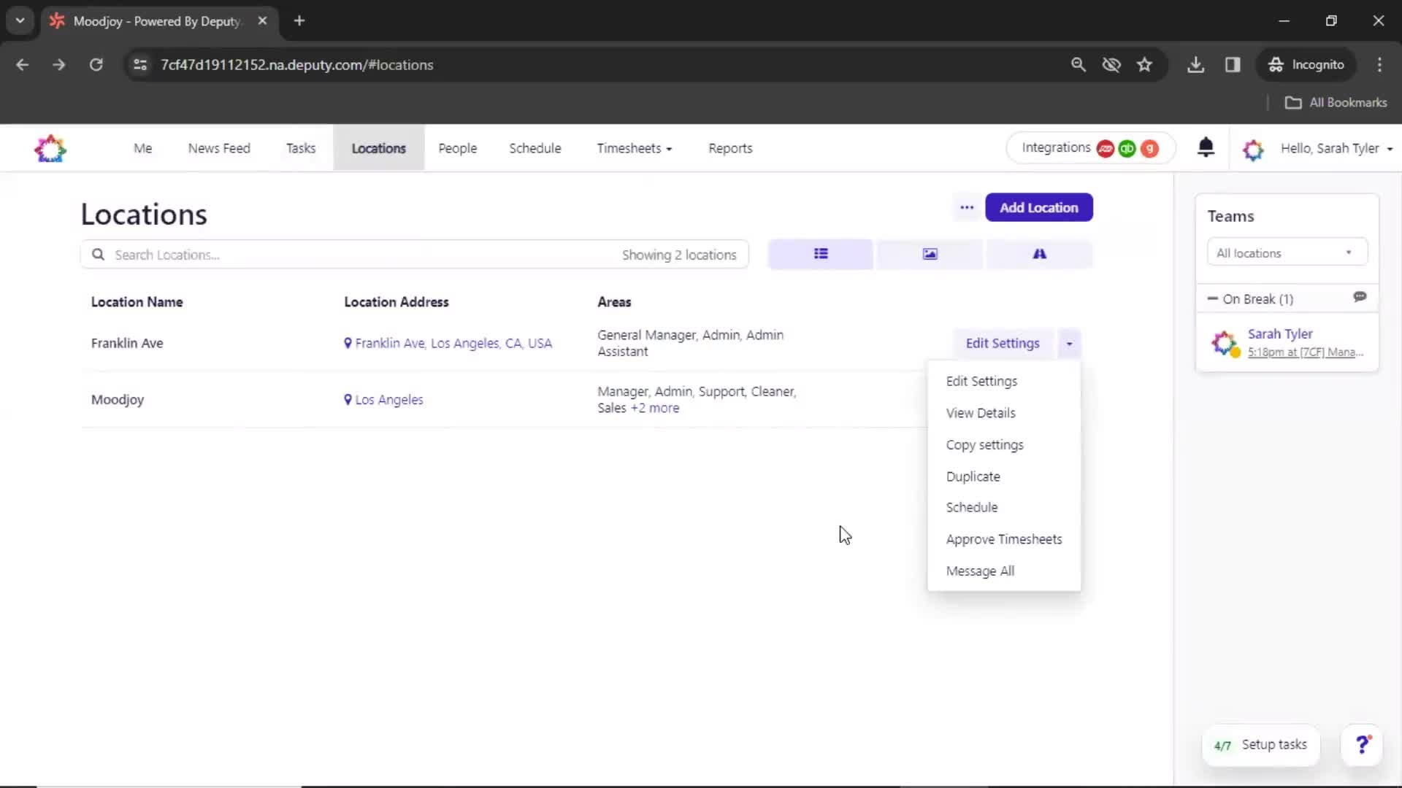This screenshot has width=1402, height=788.
Task: Click the profile/settings gear icon
Action: (x=1252, y=148)
